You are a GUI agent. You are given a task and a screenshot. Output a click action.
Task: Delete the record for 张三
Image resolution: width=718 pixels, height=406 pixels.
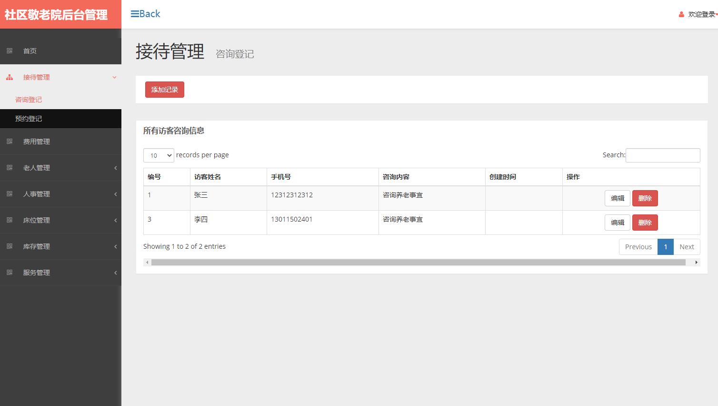tap(645, 198)
